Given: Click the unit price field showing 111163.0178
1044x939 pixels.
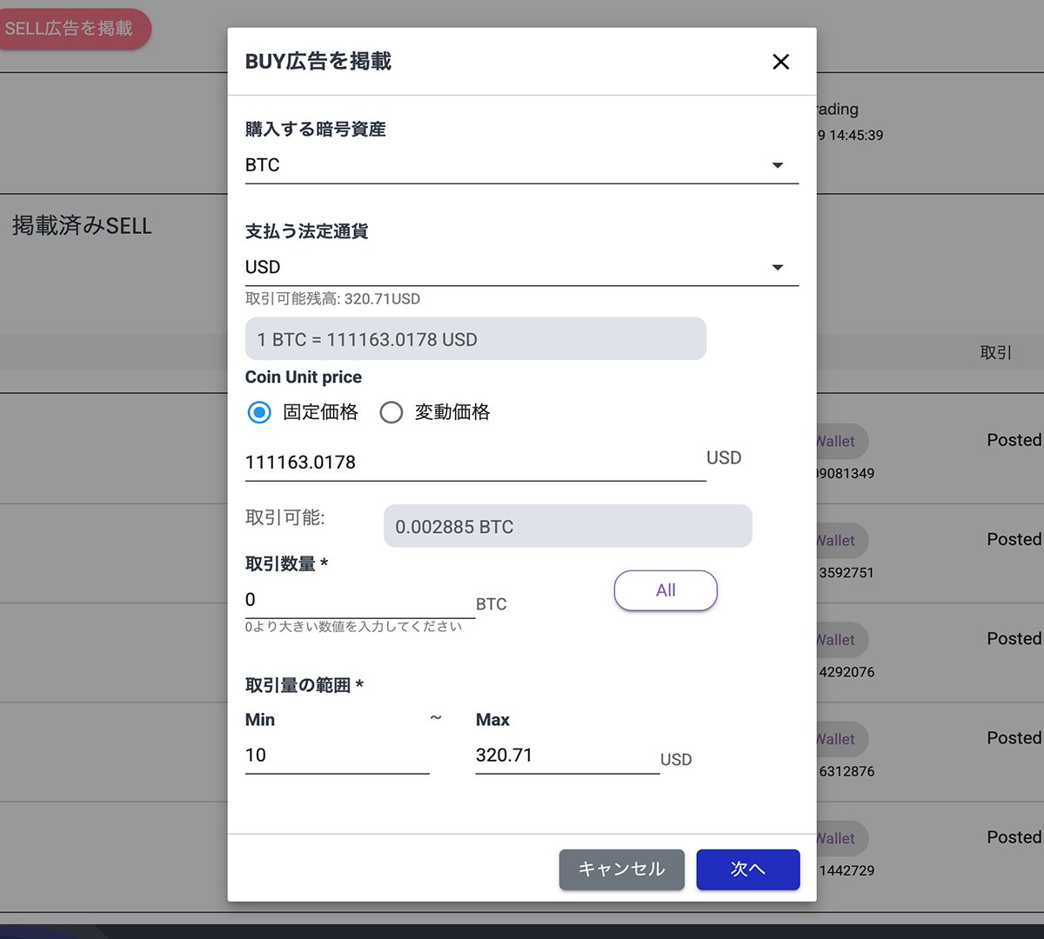Looking at the screenshot, I should pos(474,463).
